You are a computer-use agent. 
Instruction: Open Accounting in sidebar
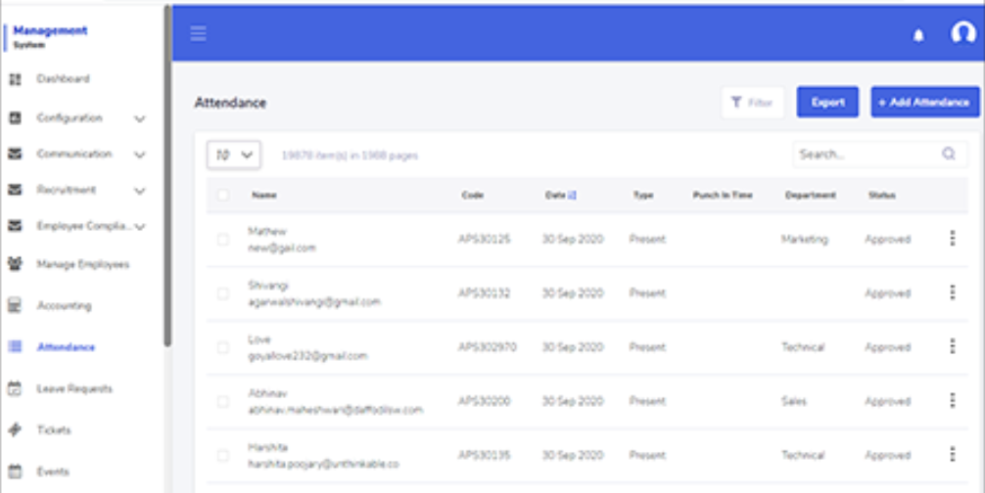pyautogui.click(x=64, y=305)
